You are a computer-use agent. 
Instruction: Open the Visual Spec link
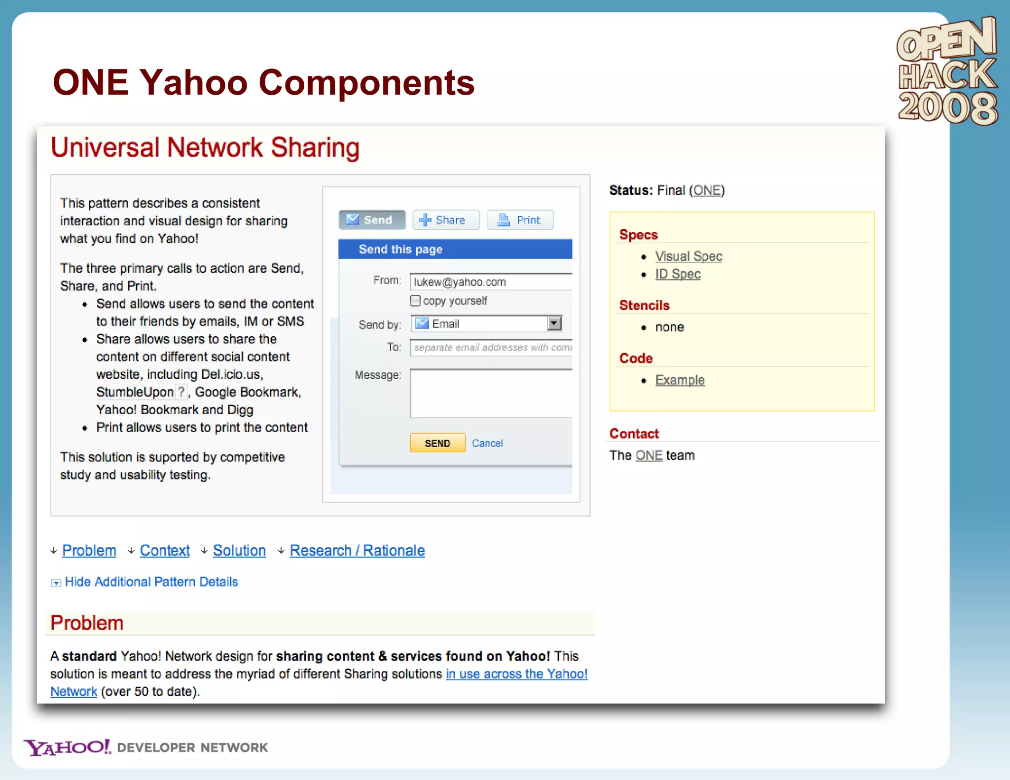(688, 256)
